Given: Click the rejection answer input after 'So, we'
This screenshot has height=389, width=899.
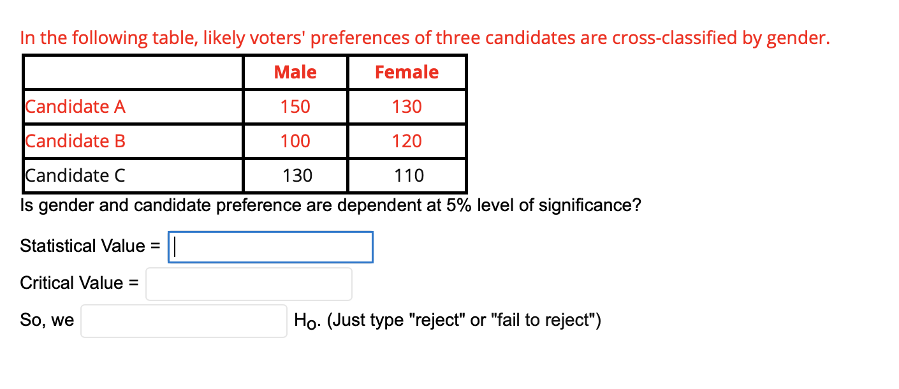Looking at the screenshot, I should (x=183, y=320).
